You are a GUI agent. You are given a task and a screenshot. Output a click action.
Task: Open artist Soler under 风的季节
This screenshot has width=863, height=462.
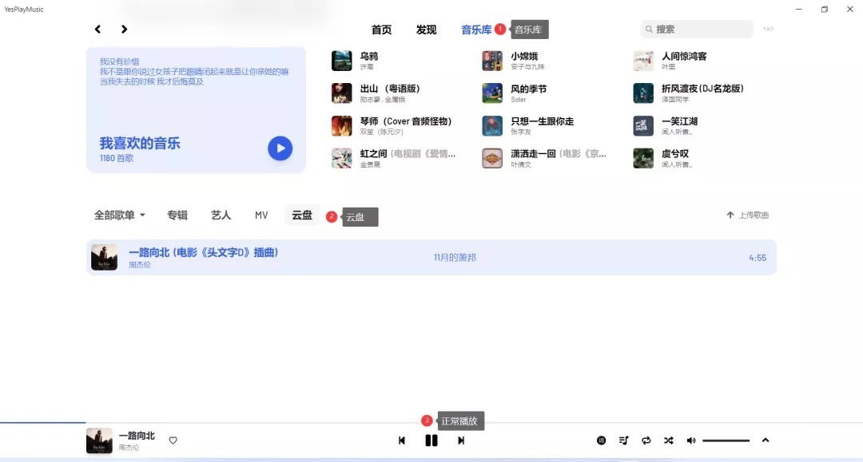coord(519,100)
